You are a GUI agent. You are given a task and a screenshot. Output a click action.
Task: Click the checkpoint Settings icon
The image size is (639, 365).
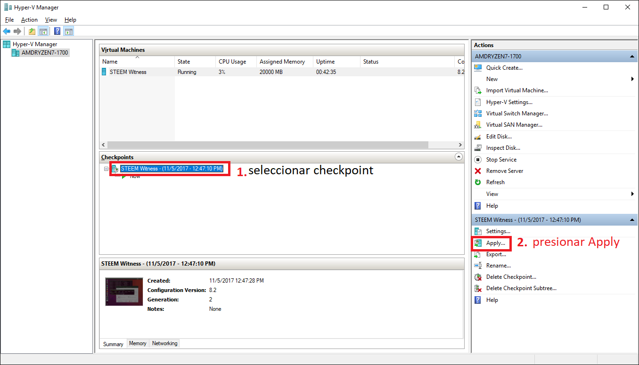click(478, 231)
